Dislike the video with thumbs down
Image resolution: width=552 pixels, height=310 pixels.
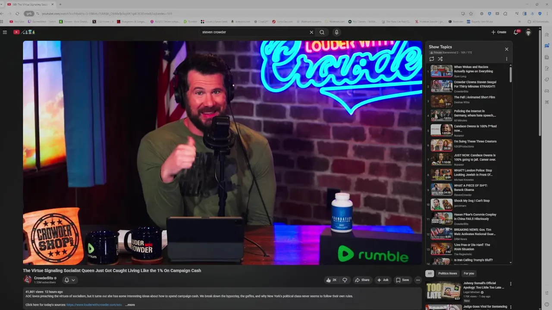pos(345,280)
